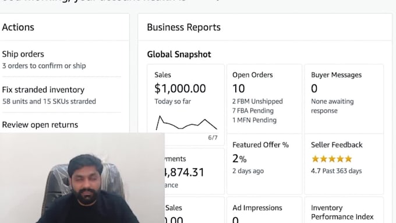
Task: Open the Seller Feedback card
Action: tap(344, 164)
